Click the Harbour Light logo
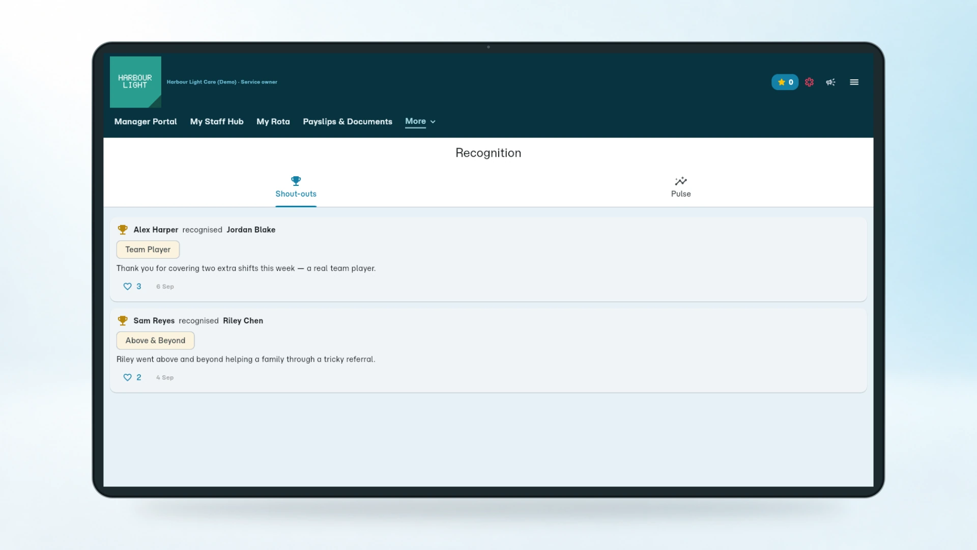 click(x=135, y=82)
